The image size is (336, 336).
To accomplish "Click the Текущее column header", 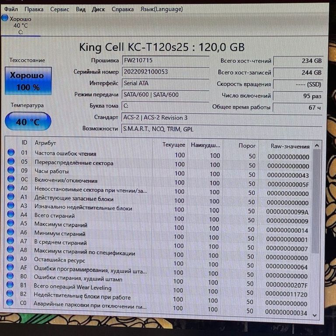I will coord(170,145).
